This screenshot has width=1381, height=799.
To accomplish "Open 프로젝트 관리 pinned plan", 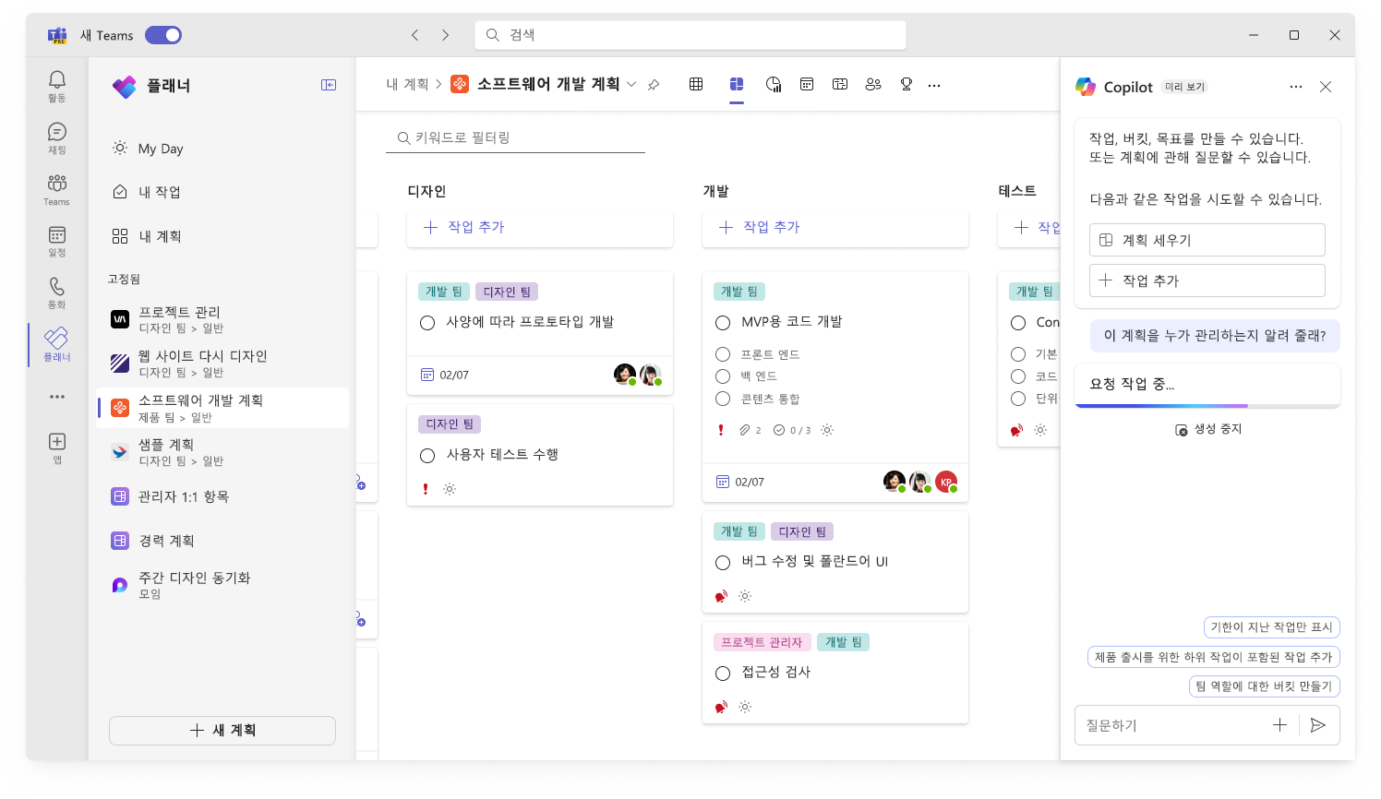I will point(222,319).
